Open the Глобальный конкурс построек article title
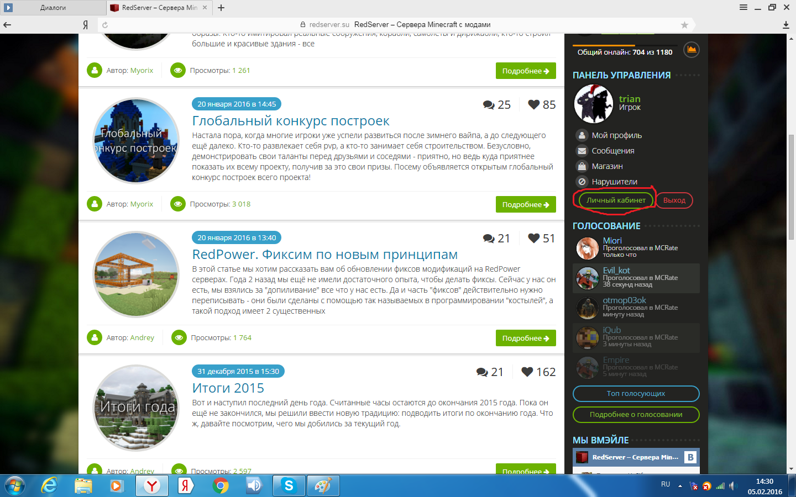The width and height of the screenshot is (796, 497). click(x=291, y=121)
